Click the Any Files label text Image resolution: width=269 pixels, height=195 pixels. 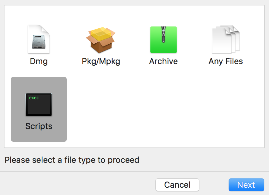[x=225, y=61]
